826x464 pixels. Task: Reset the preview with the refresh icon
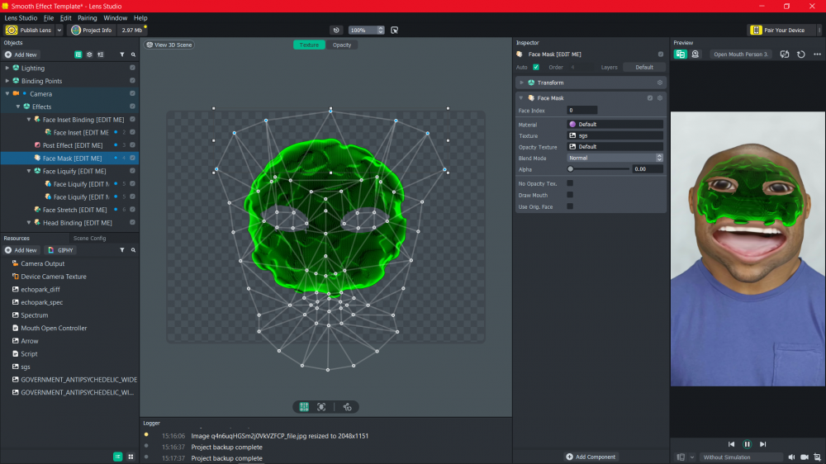[x=800, y=54]
